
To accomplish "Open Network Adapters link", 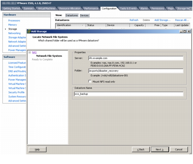I will point(17,42).
